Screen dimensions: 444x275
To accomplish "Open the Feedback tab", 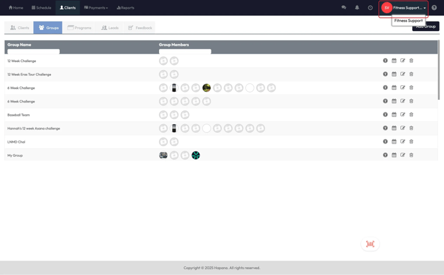I will 140,28.
